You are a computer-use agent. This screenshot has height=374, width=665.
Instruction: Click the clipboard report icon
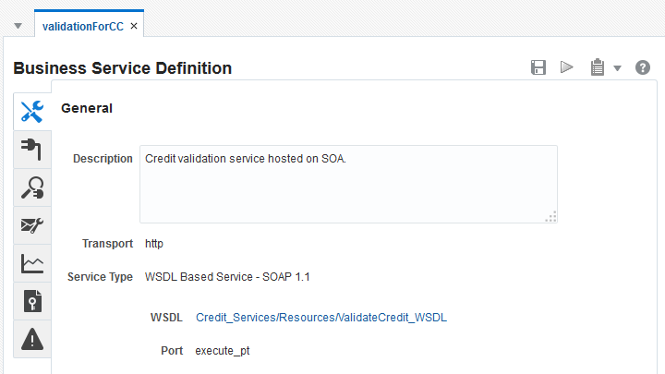[597, 67]
